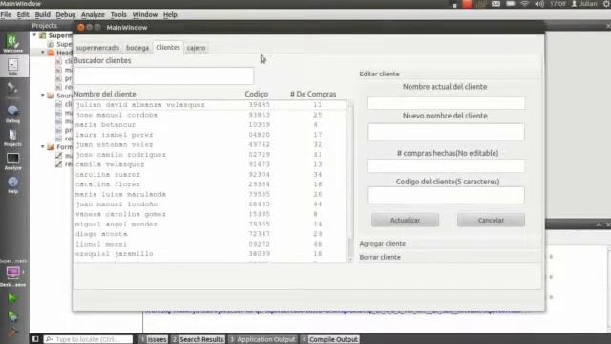Image resolution: width=611 pixels, height=344 pixels.
Task: Switch to Edit mode in sidebar
Action: 12,67
